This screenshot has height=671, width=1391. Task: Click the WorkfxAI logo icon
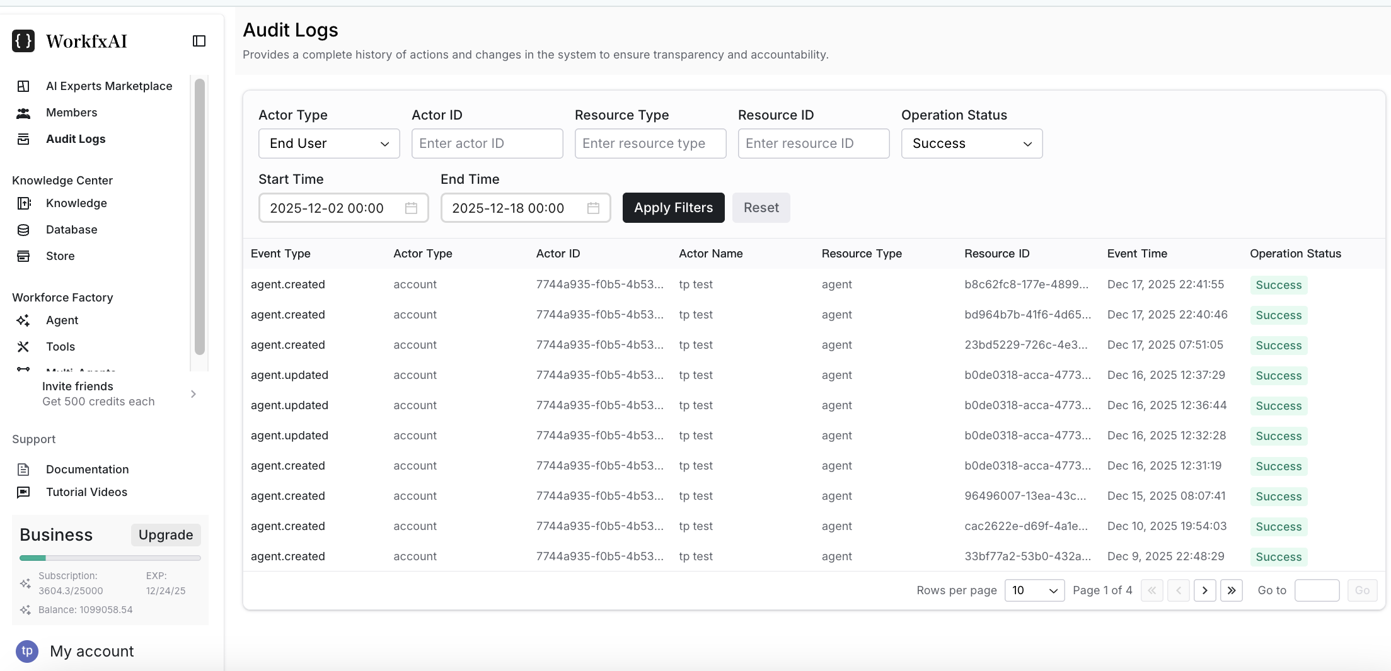23,41
